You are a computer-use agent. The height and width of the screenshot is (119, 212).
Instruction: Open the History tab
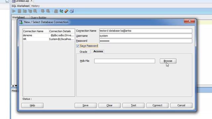35,6
